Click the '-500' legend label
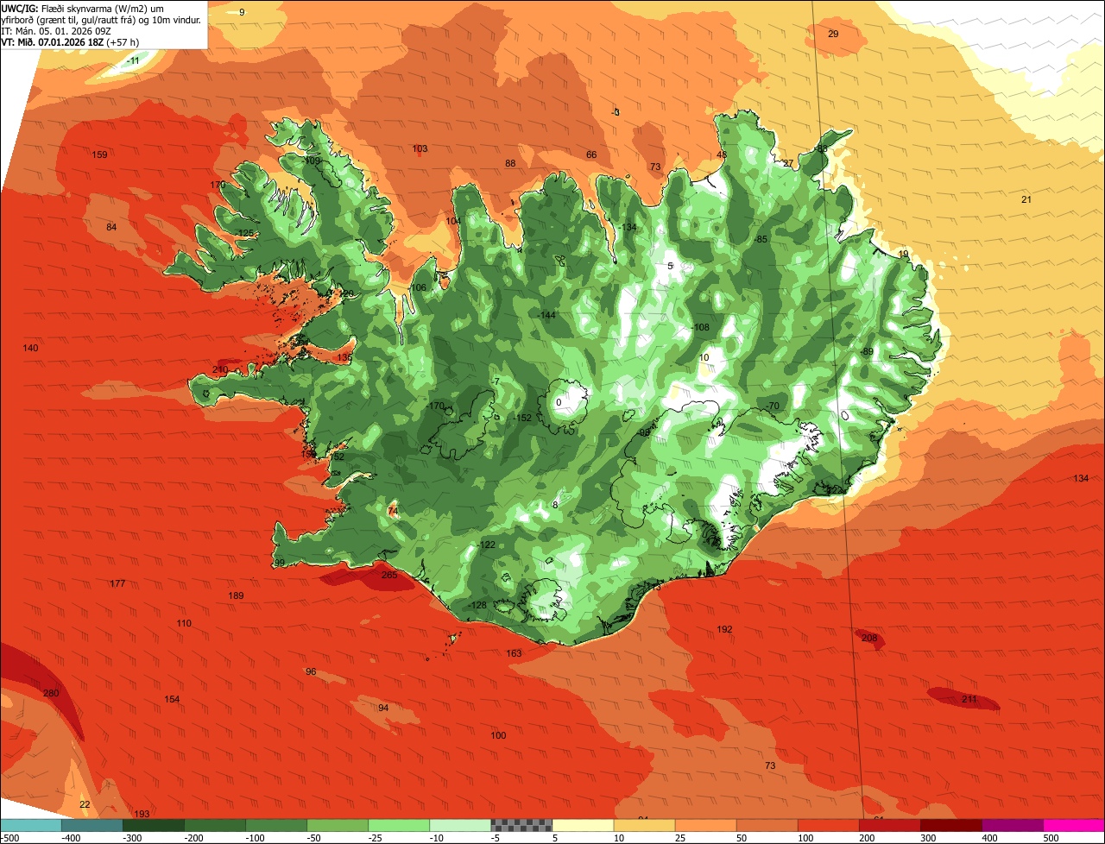Viewport: 1105px width, 844px height. point(9,837)
